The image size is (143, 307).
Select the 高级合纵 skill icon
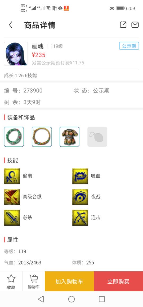[12, 197]
